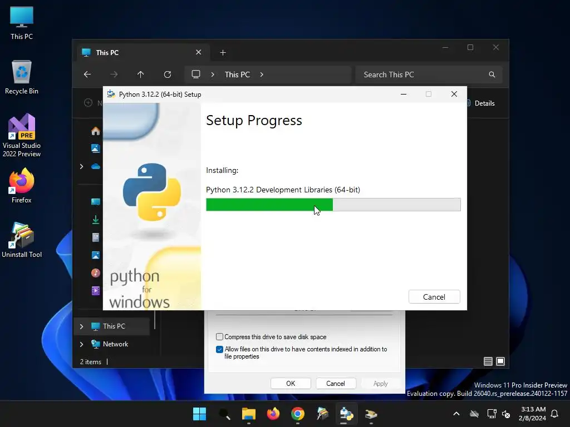Screen dimensions: 570x427
Task: Enable Compress this drive to save disk space
Action: [219, 336]
